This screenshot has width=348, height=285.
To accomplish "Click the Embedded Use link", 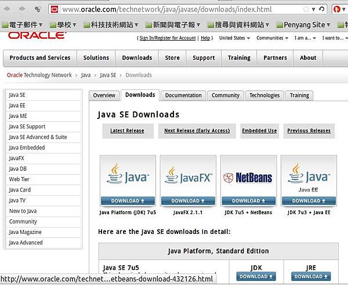I will point(259,131).
